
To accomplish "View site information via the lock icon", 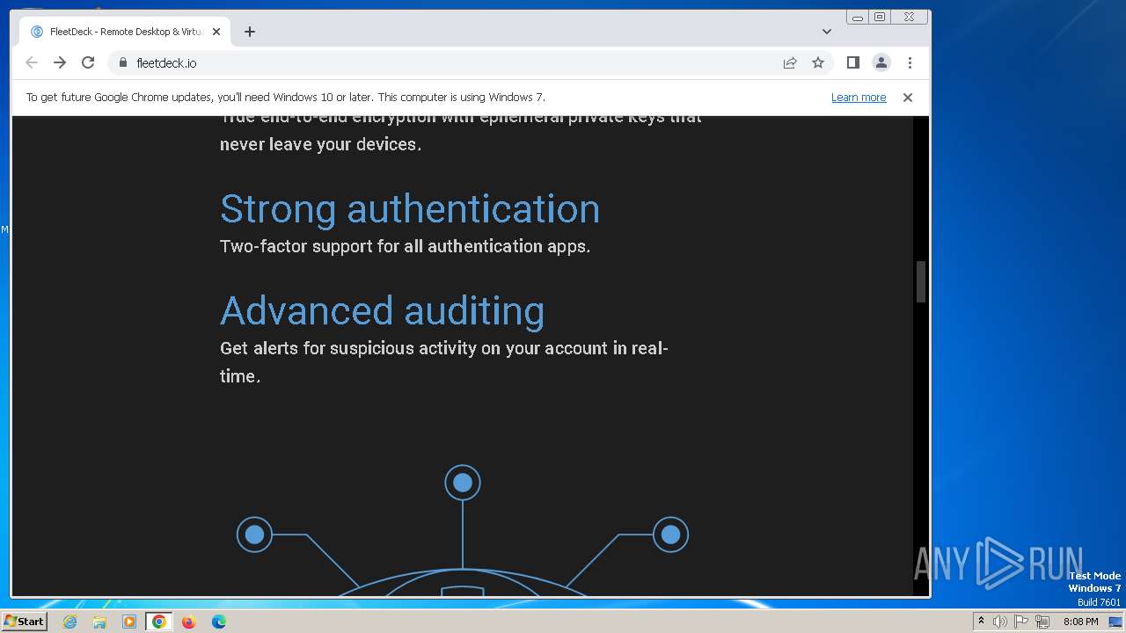I will (x=122, y=62).
